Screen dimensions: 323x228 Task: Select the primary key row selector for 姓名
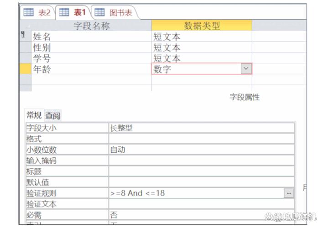26,36
